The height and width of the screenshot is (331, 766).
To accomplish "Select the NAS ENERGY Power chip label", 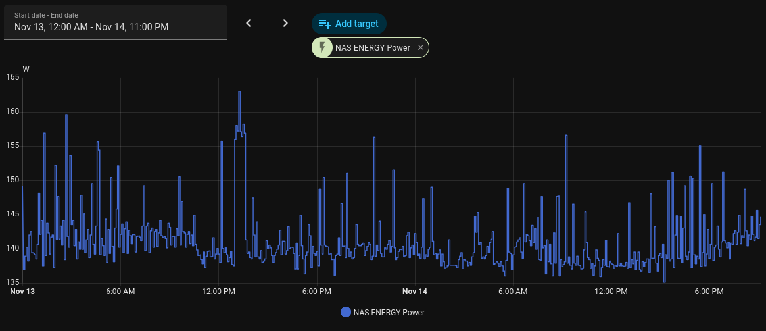I will [373, 47].
